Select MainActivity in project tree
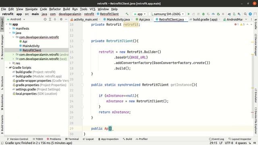258x145 pixels. [31, 46]
